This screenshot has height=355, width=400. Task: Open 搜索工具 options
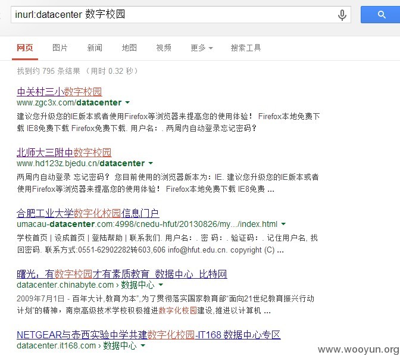click(246, 48)
